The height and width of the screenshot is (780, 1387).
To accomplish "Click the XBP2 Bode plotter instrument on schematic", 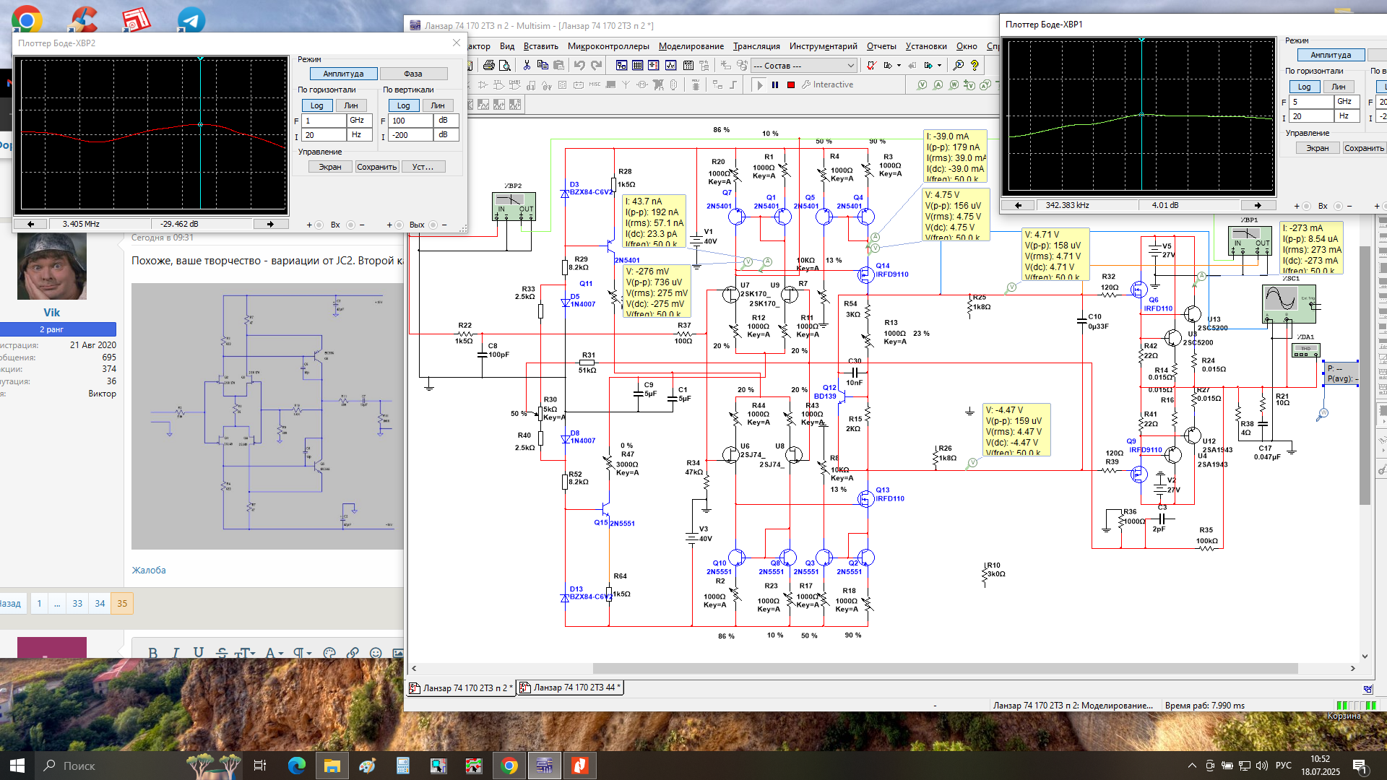I will (x=514, y=207).
